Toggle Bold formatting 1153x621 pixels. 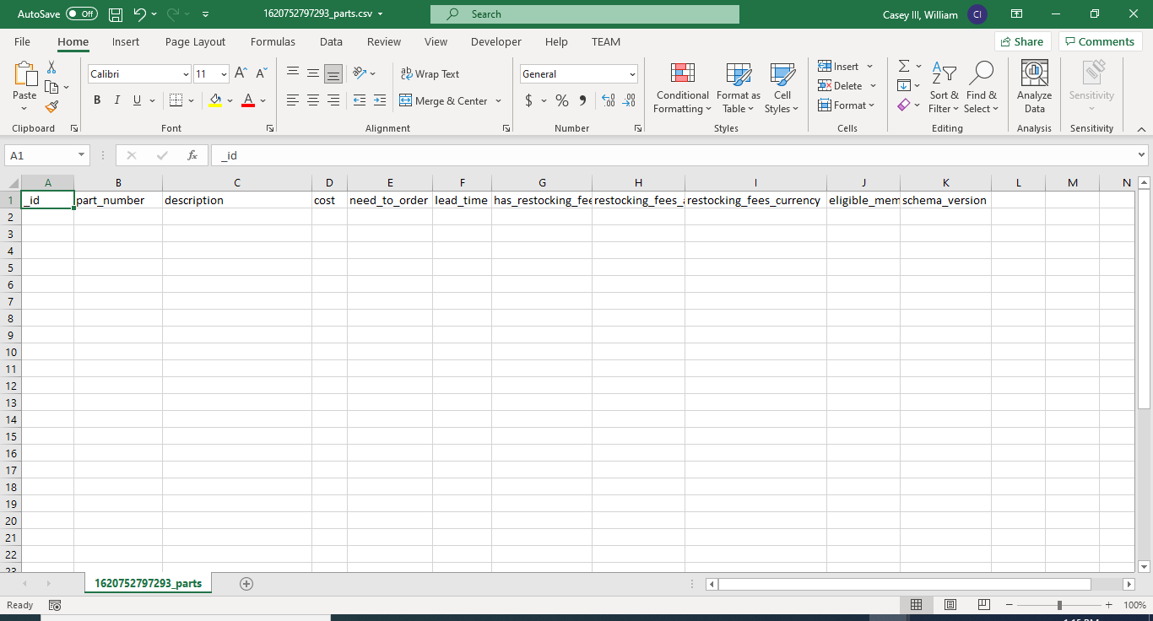pos(97,100)
